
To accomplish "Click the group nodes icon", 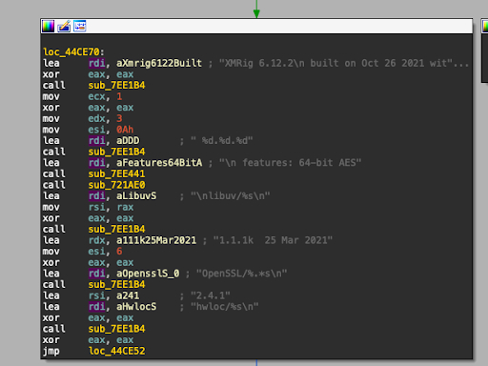I will (80, 26).
